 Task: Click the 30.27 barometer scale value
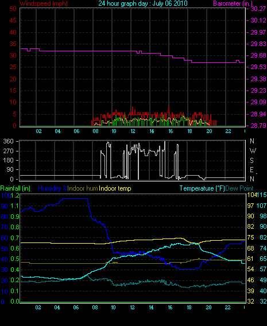tap(258, 9)
